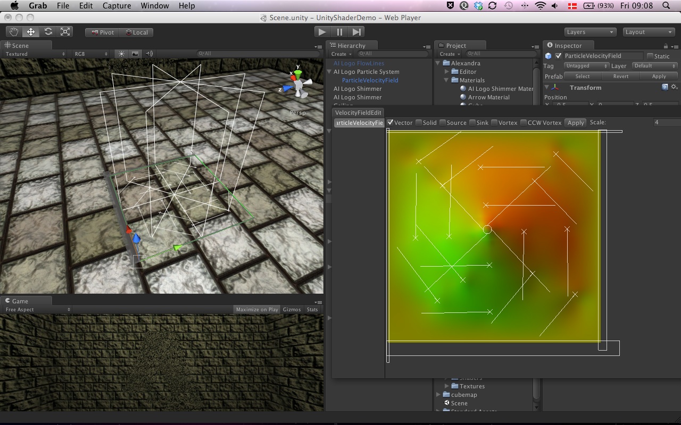This screenshot has width=681, height=425.
Task: Click the Play button
Action: pos(322,32)
